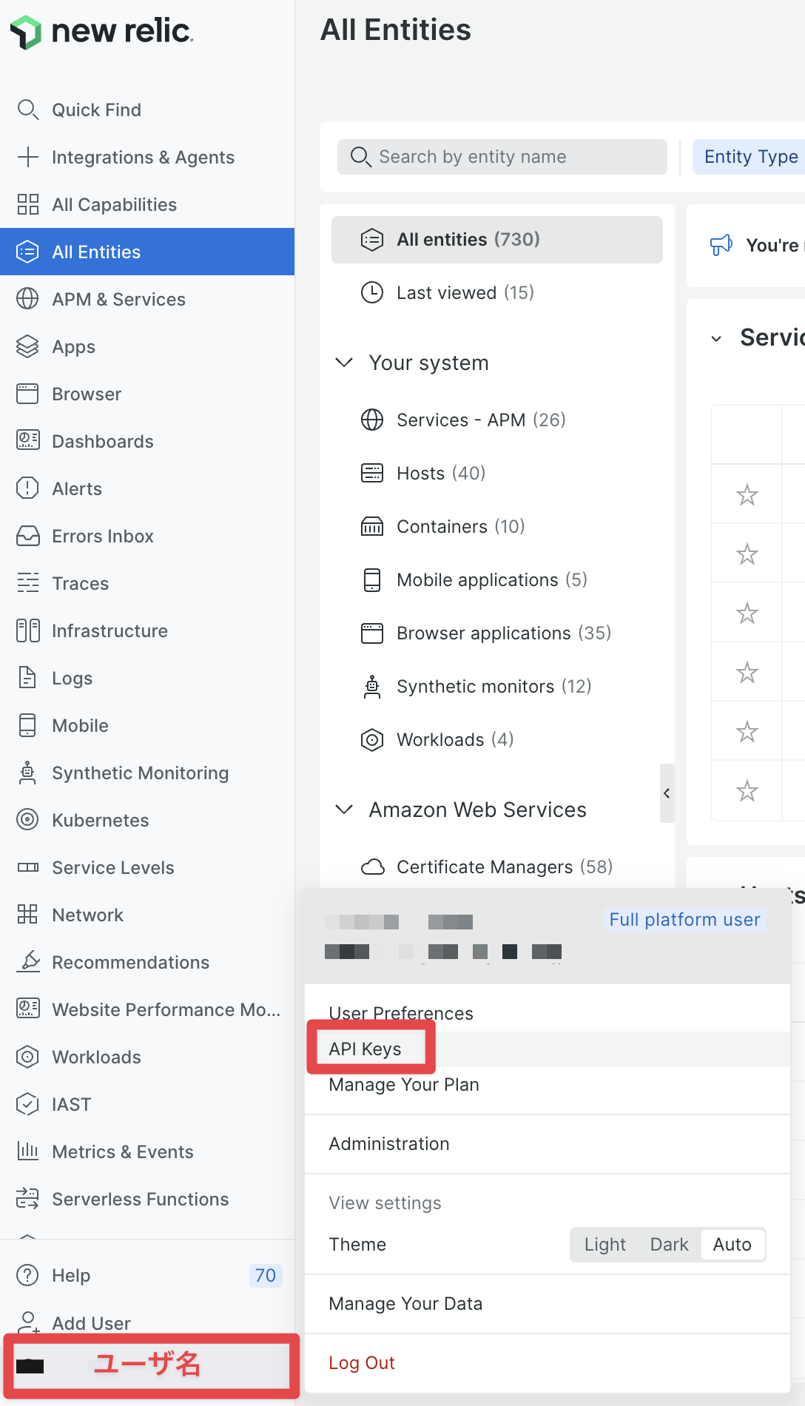Open Quick Find search icon

pos(27,110)
